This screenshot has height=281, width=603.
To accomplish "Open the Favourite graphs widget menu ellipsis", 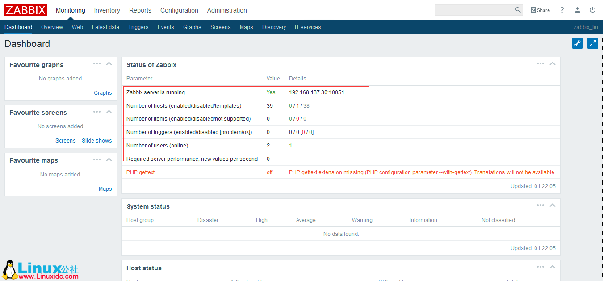I will tap(97, 63).
